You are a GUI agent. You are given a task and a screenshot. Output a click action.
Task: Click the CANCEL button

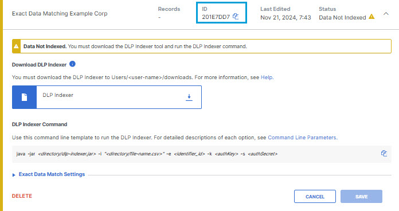[315, 197]
